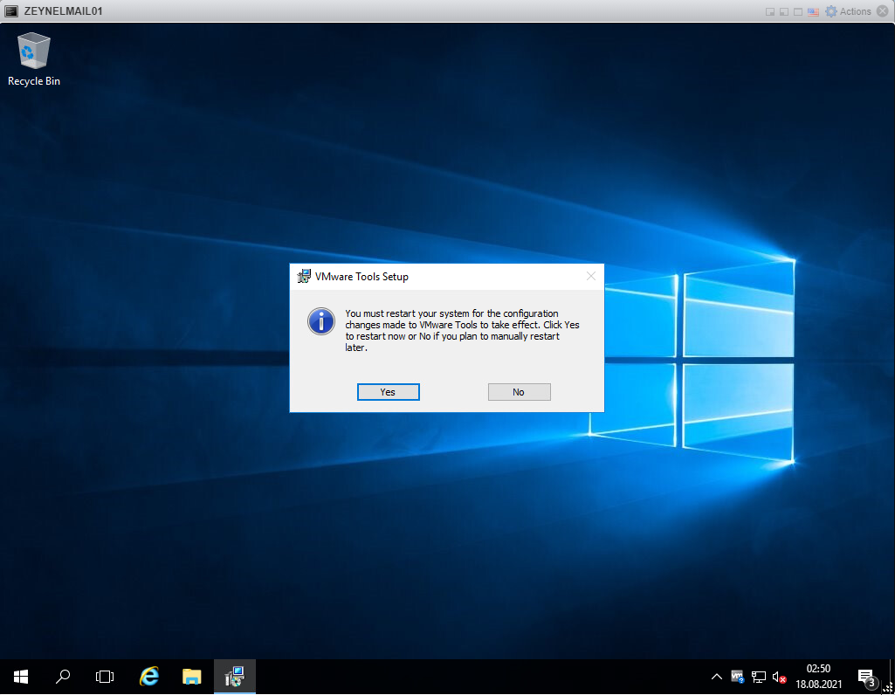Select the Recycle Bin desktop icon
Screen dimensions: 895x695
[x=34, y=60]
